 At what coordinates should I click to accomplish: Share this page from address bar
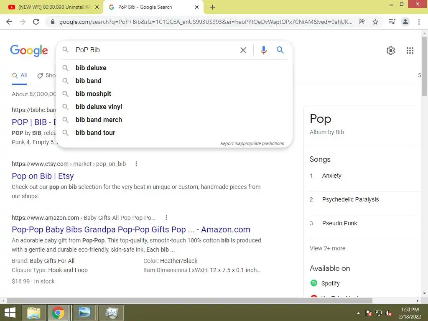tap(362, 22)
